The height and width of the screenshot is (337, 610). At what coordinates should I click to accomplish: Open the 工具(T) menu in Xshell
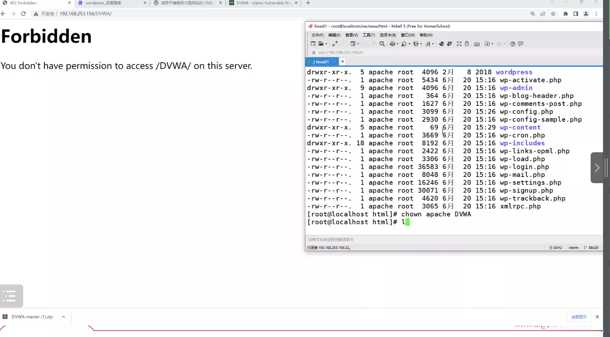pyautogui.click(x=368, y=35)
